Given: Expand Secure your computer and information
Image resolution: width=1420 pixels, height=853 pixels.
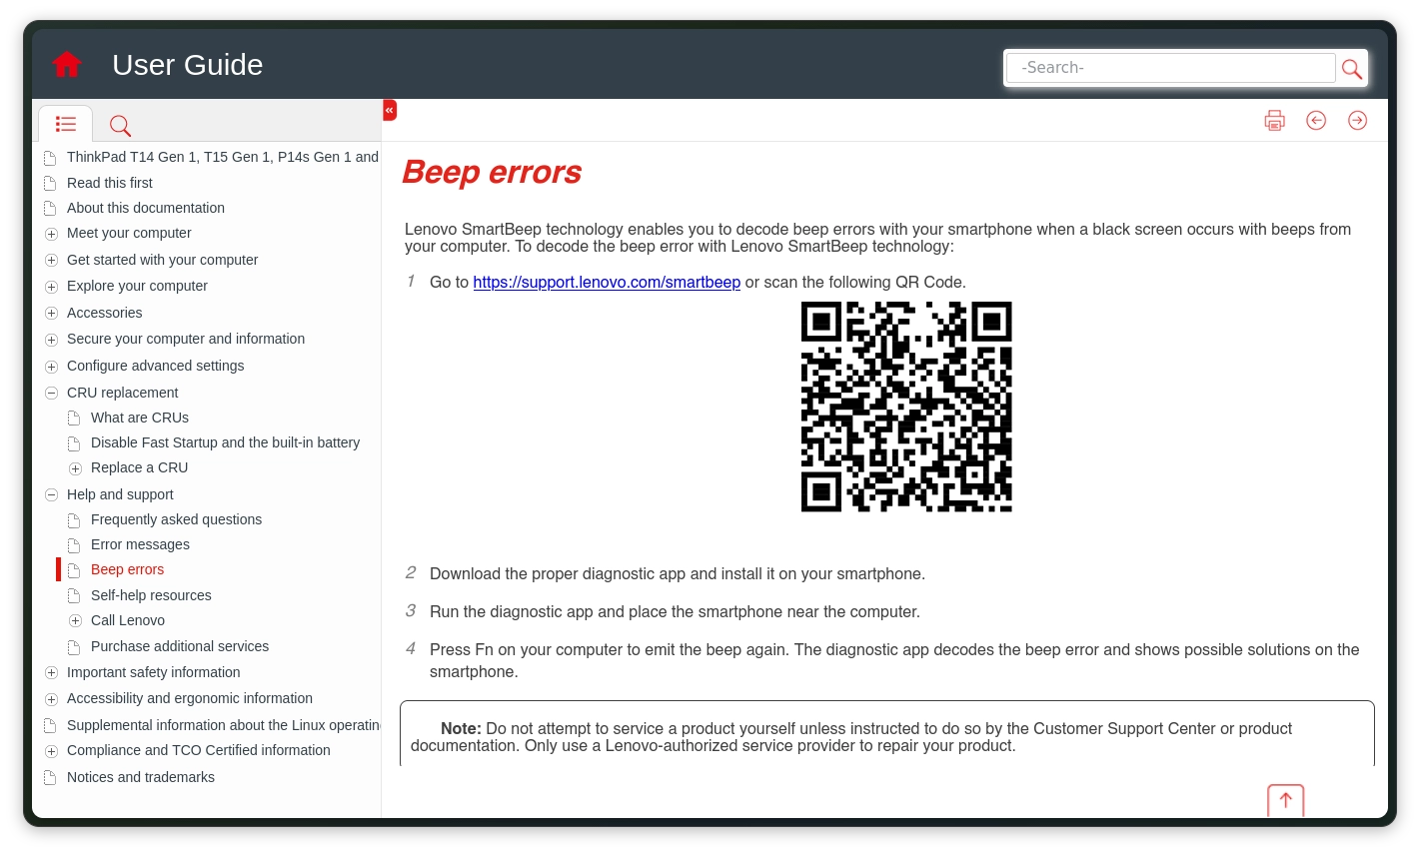Looking at the screenshot, I should (x=51, y=340).
